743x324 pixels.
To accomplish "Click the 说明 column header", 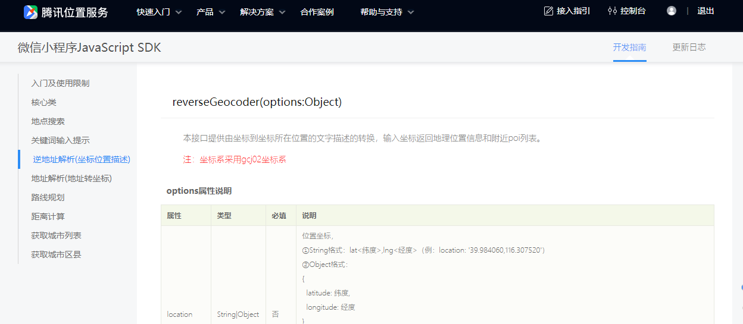I will pos(310,216).
